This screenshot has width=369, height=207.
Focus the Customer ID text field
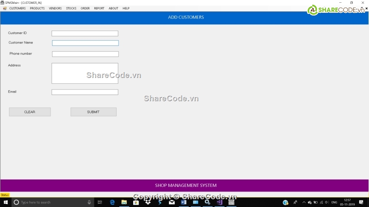85,33
